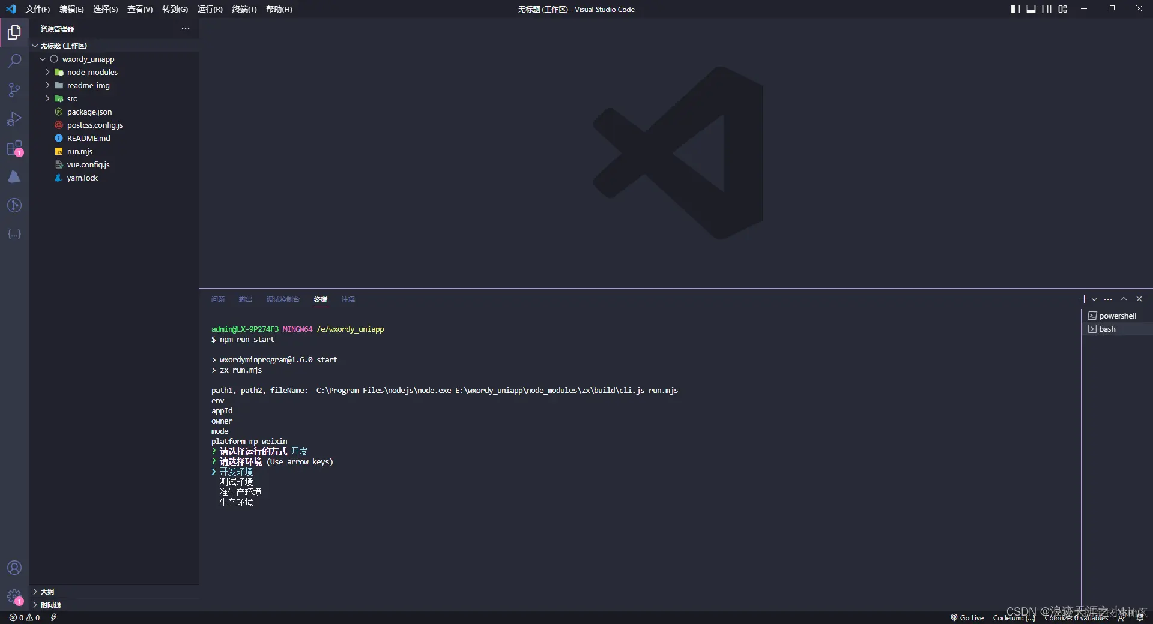Open the Customize Layout icon
The height and width of the screenshot is (624, 1153).
click(x=1063, y=9)
